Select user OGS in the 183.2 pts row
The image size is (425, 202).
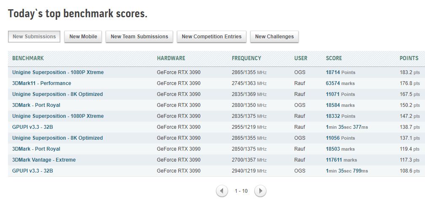click(x=300, y=72)
